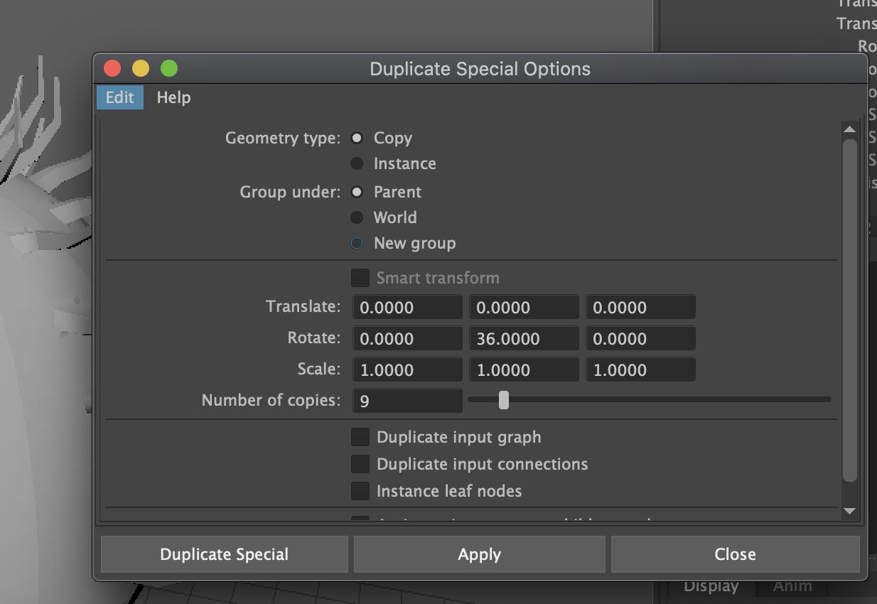Click the Duplicate Special button

click(225, 554)
